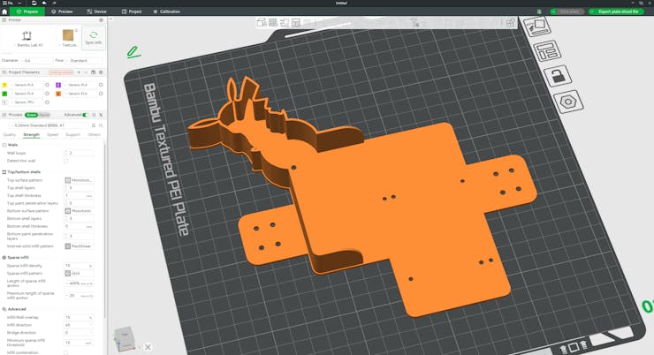
Task: Click the Assembly View icon in toolbar
Action: 510,23
